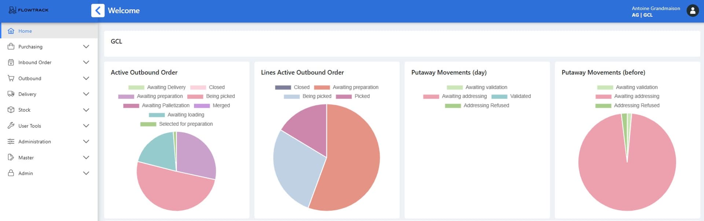Collapse sidebar with the back arrow button
The width and height of the screenshot is (704, 221).
coord(98,11)
